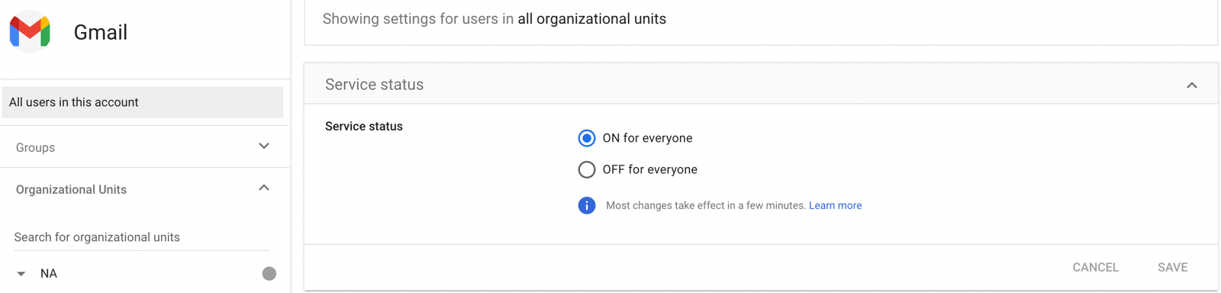
Task: Click the Organizational Units heading
Action: pyautogui.click(x=71, y=189)
